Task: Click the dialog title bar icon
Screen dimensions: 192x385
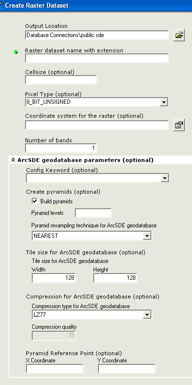Action: click(x=1, y=3)
